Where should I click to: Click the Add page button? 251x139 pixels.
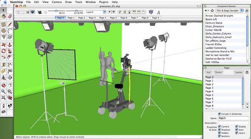pyautogui.click(x=209, y=72)
